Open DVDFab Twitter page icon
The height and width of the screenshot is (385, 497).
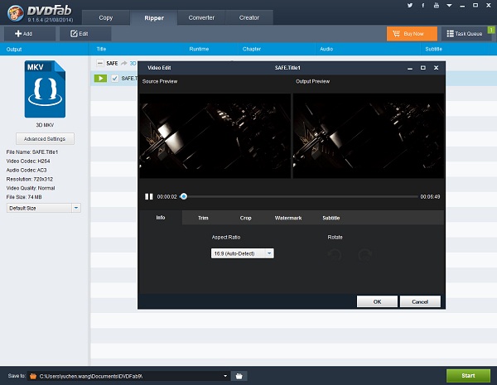tap(410, 6)
